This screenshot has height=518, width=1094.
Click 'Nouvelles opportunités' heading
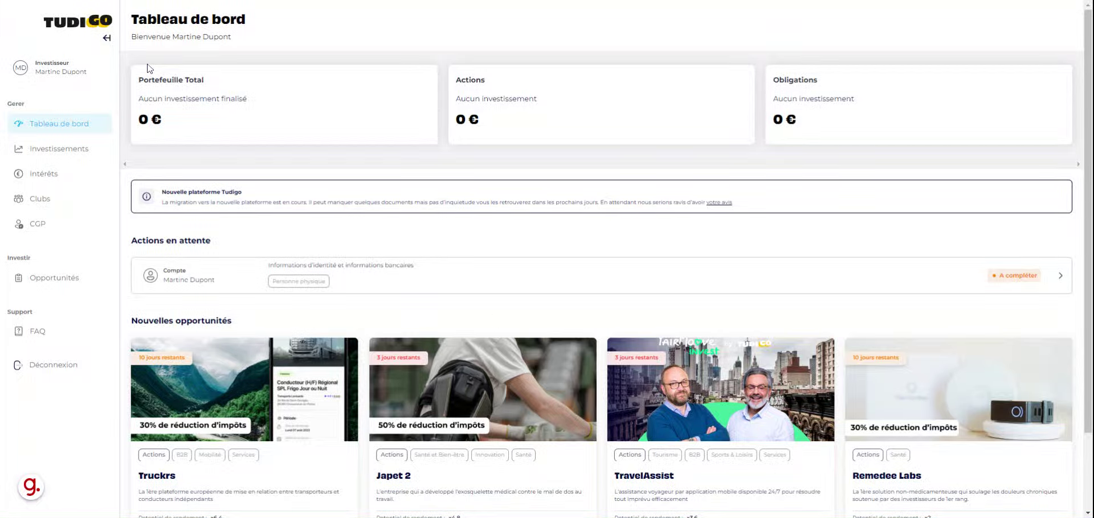(181, 320)
